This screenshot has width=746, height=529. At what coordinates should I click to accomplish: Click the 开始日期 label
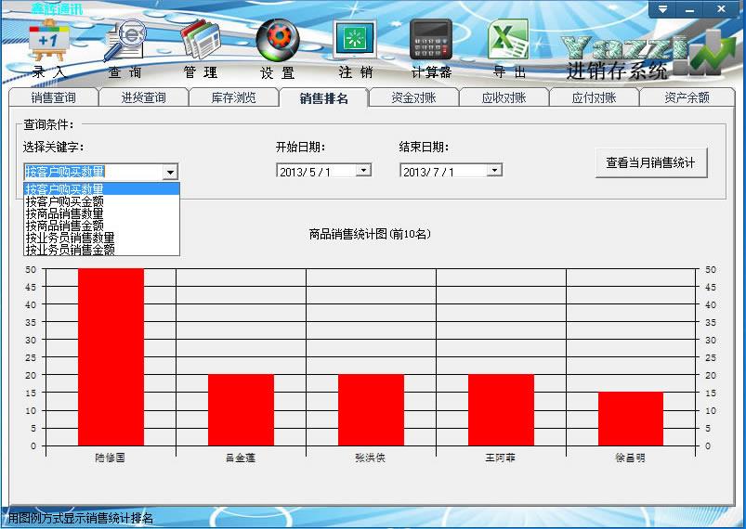[x=300, y=147]
